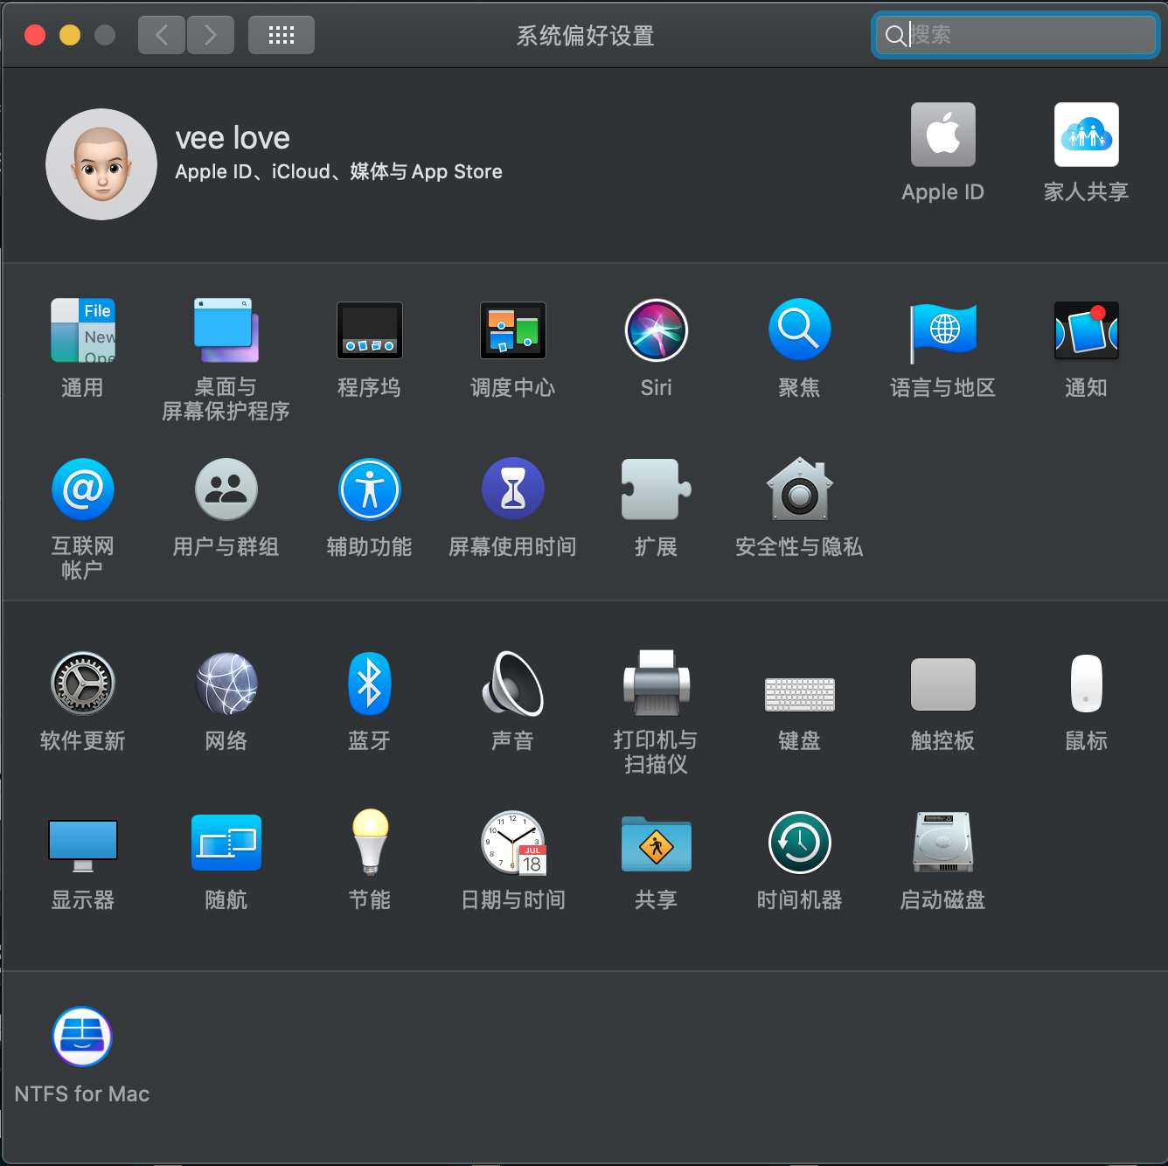
Task: Open the 通用 (General) preferences
Action: click(x=83, y=330)
